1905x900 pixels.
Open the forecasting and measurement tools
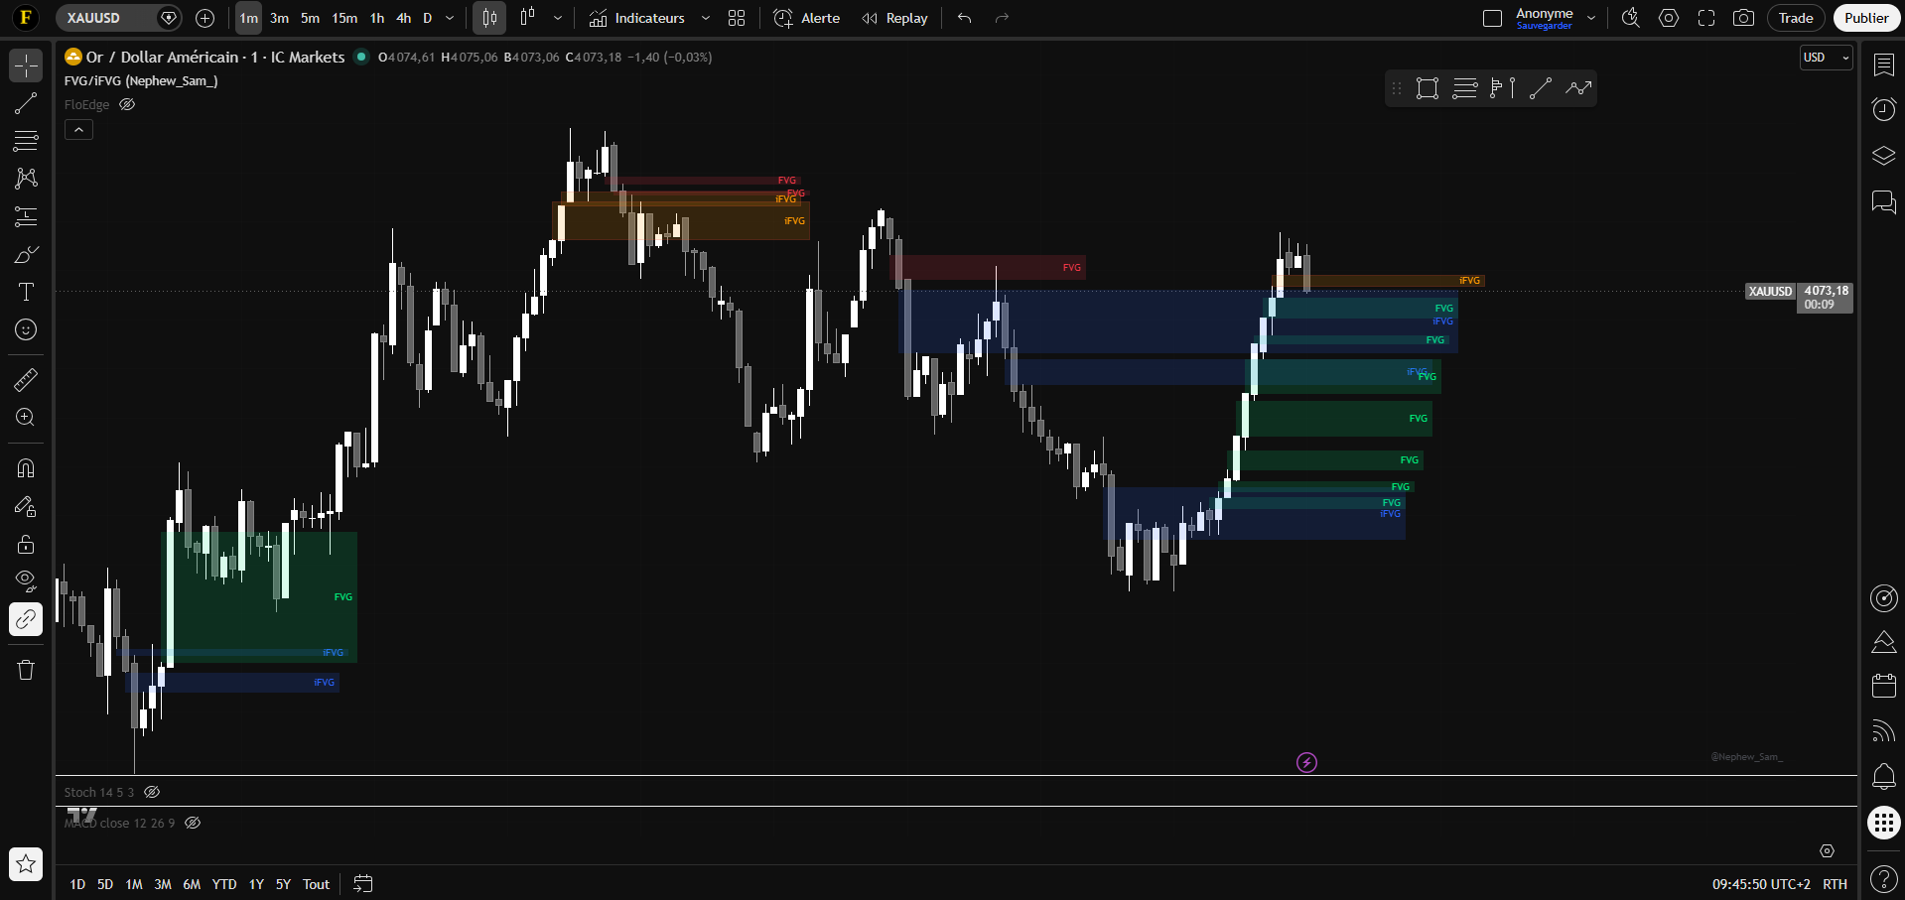(x=26, y=216)
